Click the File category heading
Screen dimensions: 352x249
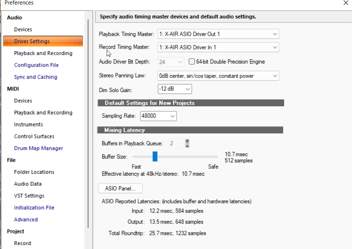(11, 160)
